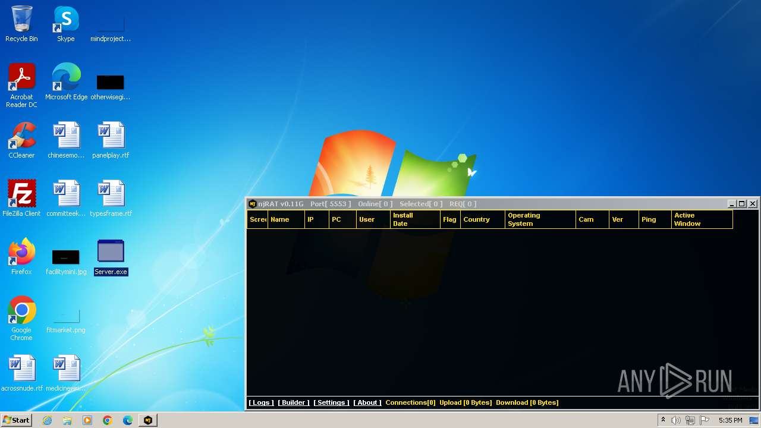This screenshot has width=761, height=428.
Task: Open the njRAT About dialog
Action: click(367, 402)
